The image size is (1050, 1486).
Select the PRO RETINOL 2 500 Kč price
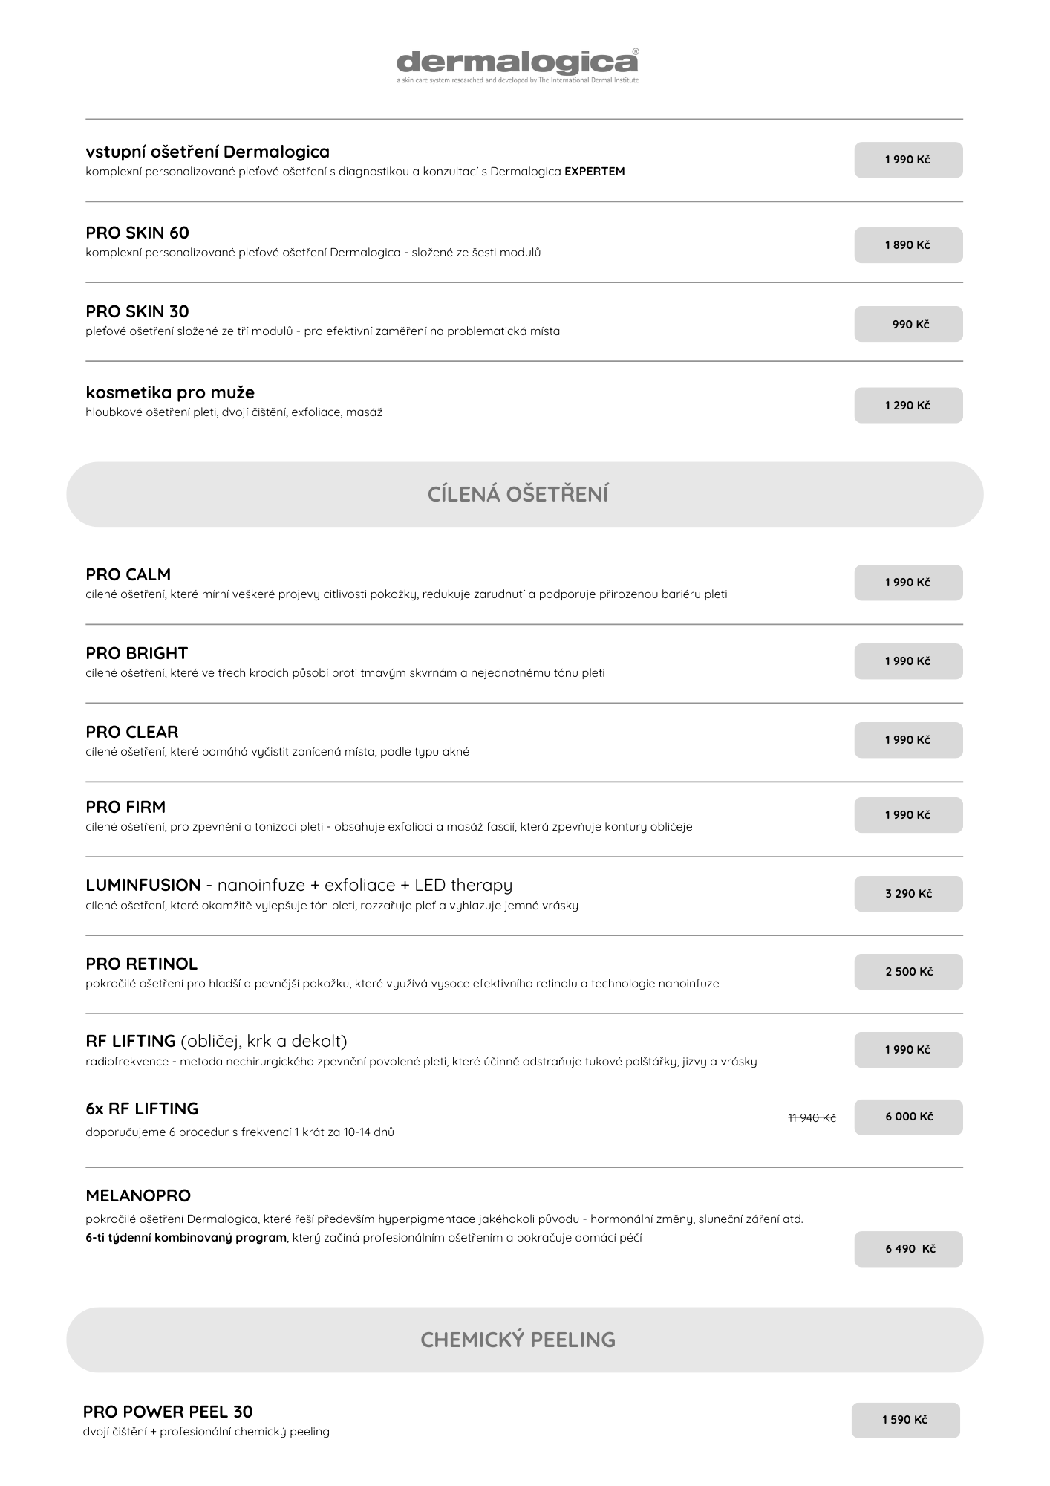[907, 972]
